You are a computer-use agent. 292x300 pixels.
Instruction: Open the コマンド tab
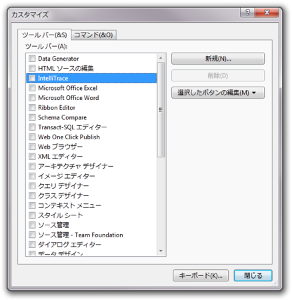coord(93,35)
